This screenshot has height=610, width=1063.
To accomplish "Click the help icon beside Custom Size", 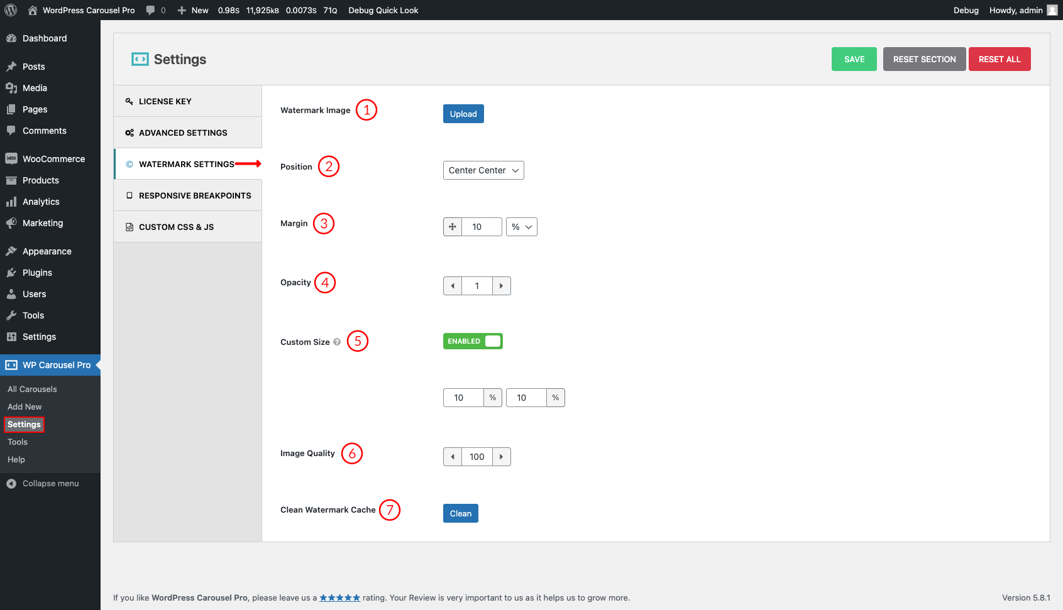I will click(337, 342).
